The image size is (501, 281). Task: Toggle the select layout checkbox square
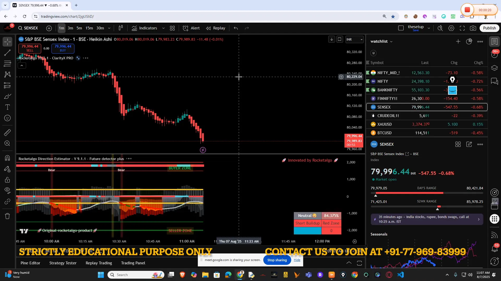coord(401,28)
